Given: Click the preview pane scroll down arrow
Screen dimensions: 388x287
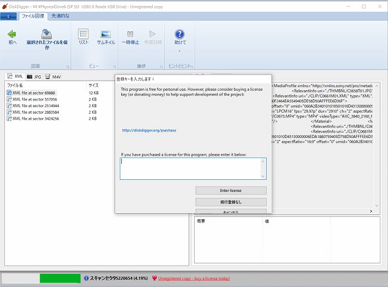Looking at the screenshot, I should coord(376,205).
